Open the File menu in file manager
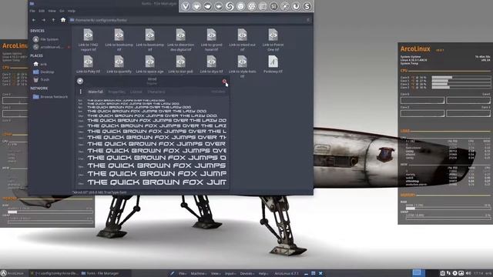The width and height of the screenshot is (493, 277). [x=32, y=11]
